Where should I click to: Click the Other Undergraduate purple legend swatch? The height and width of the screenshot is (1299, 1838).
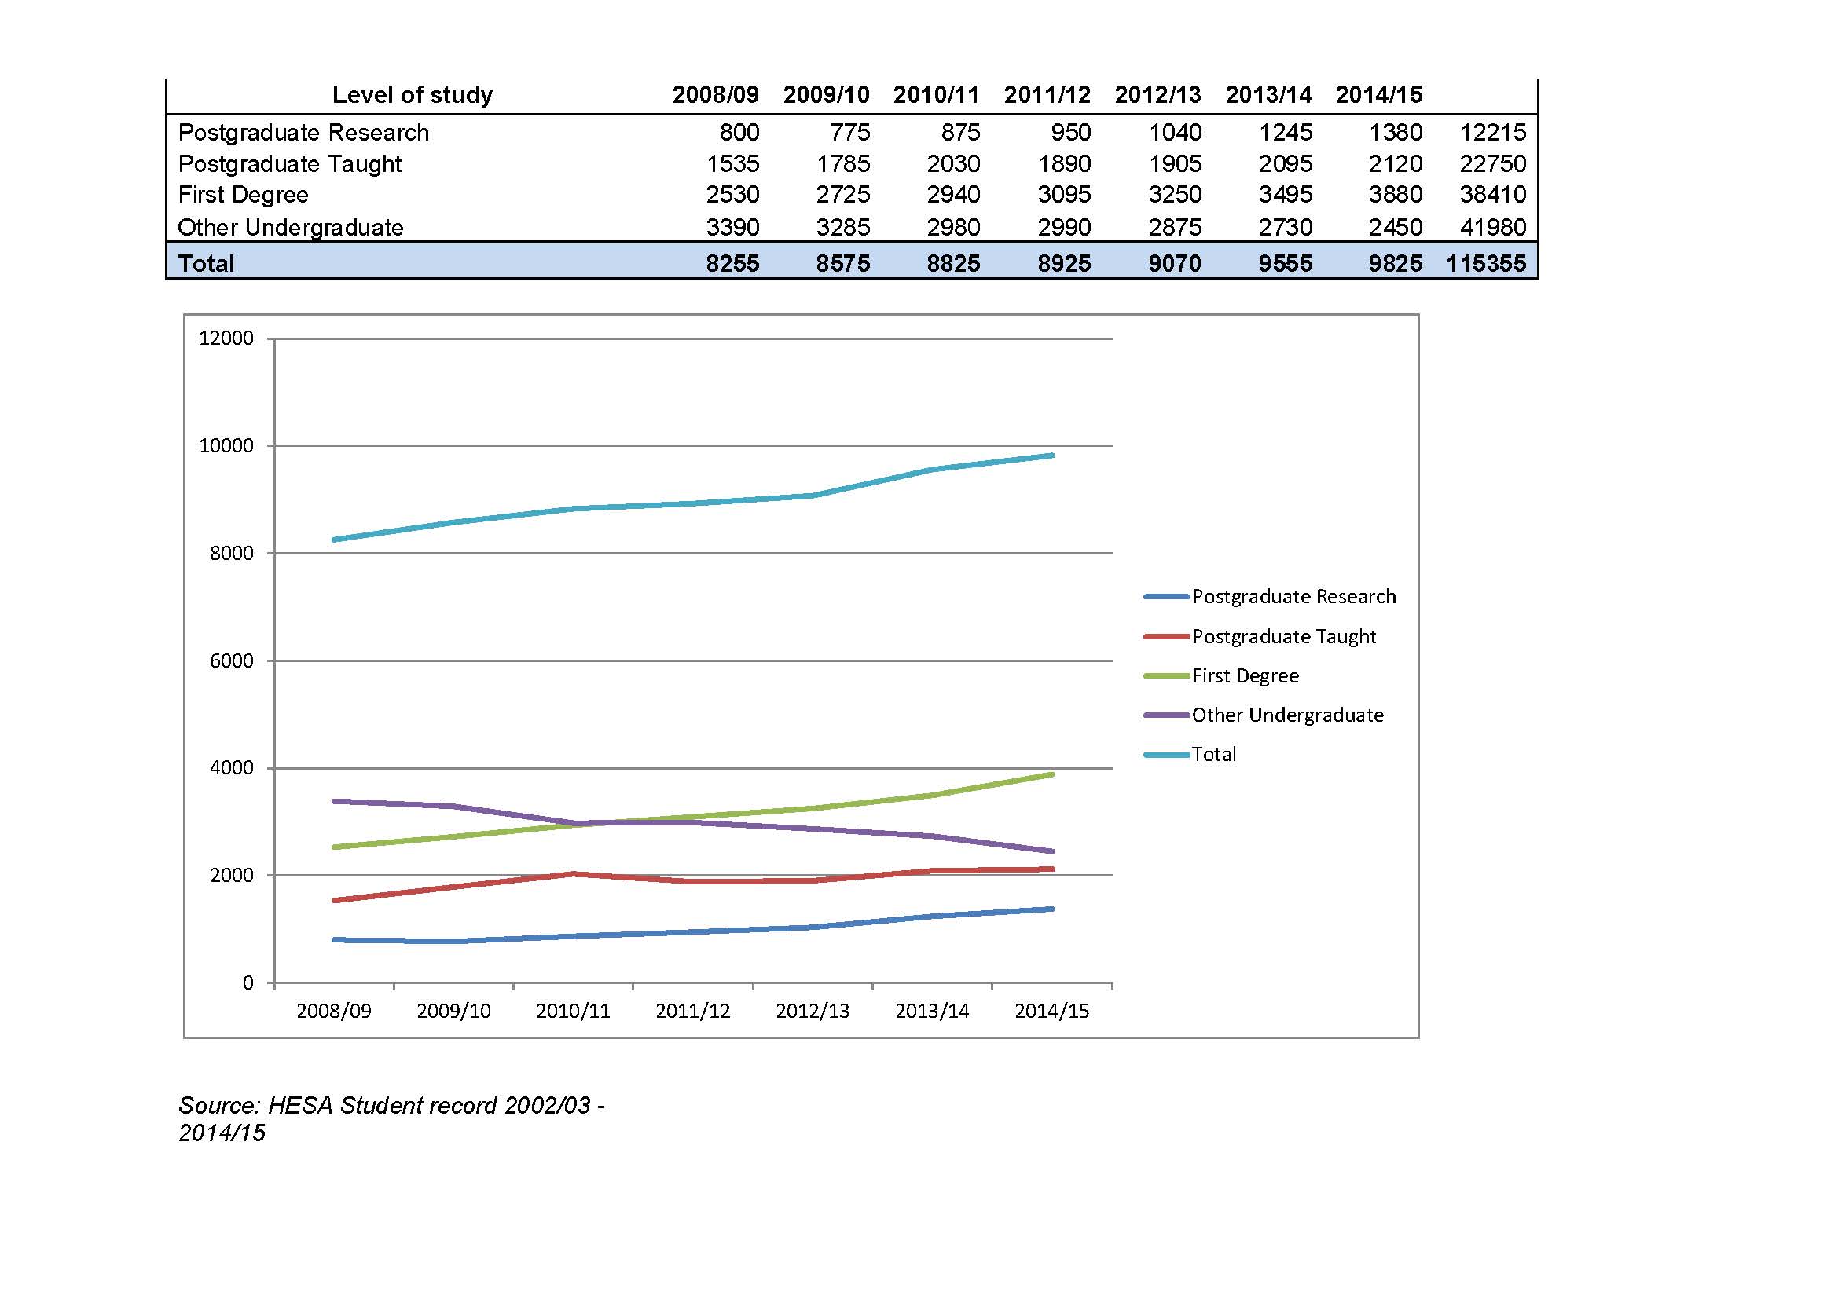point(1166,715)
